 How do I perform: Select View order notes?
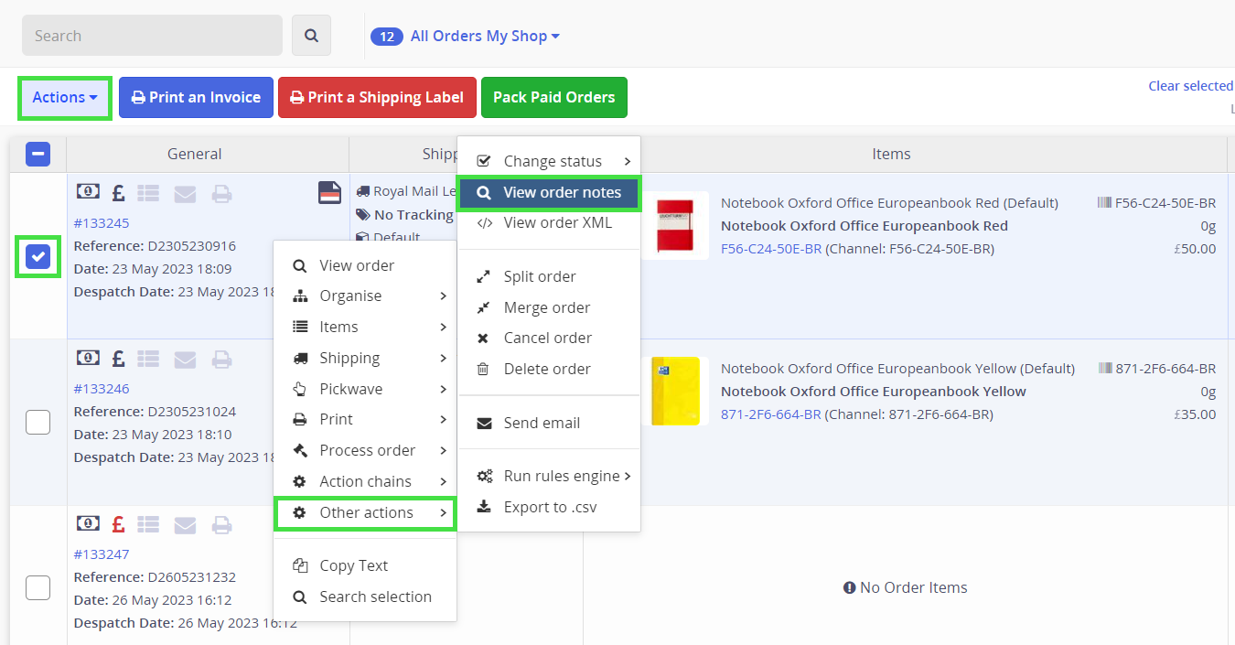[549, 192]
